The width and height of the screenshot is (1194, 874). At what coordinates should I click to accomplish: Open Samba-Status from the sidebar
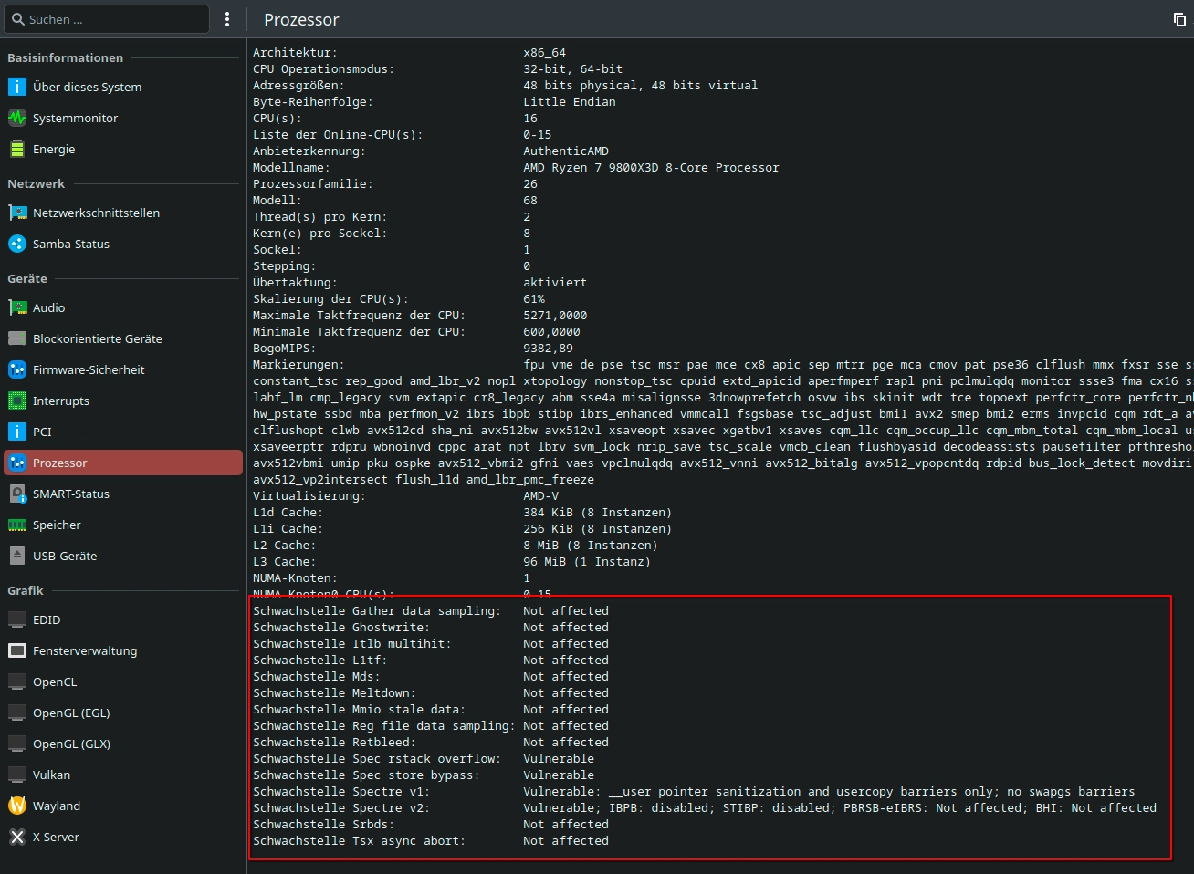click(x=123, y=244)
